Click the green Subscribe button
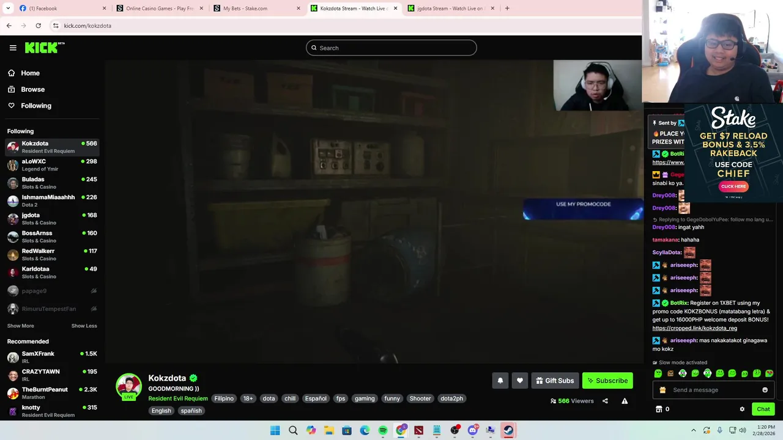 tap(607, 381)
